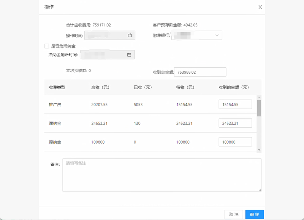Edit the received amount box showing 24523.21
Viewport: 304px width, 220px height.
(x=235, y=123)
